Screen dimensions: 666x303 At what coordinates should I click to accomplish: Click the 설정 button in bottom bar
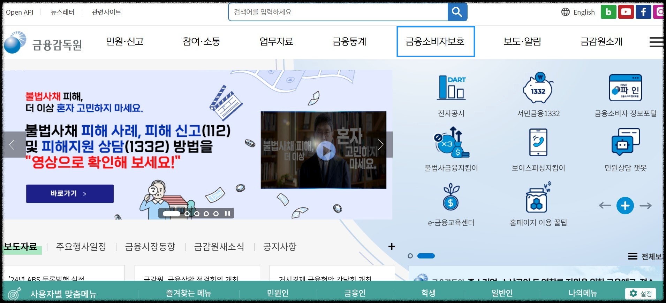(x=641, y=294)
